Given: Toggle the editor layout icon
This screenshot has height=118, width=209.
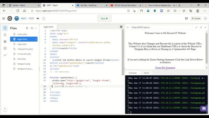Looking at the screenshot, I should (121, 27).
